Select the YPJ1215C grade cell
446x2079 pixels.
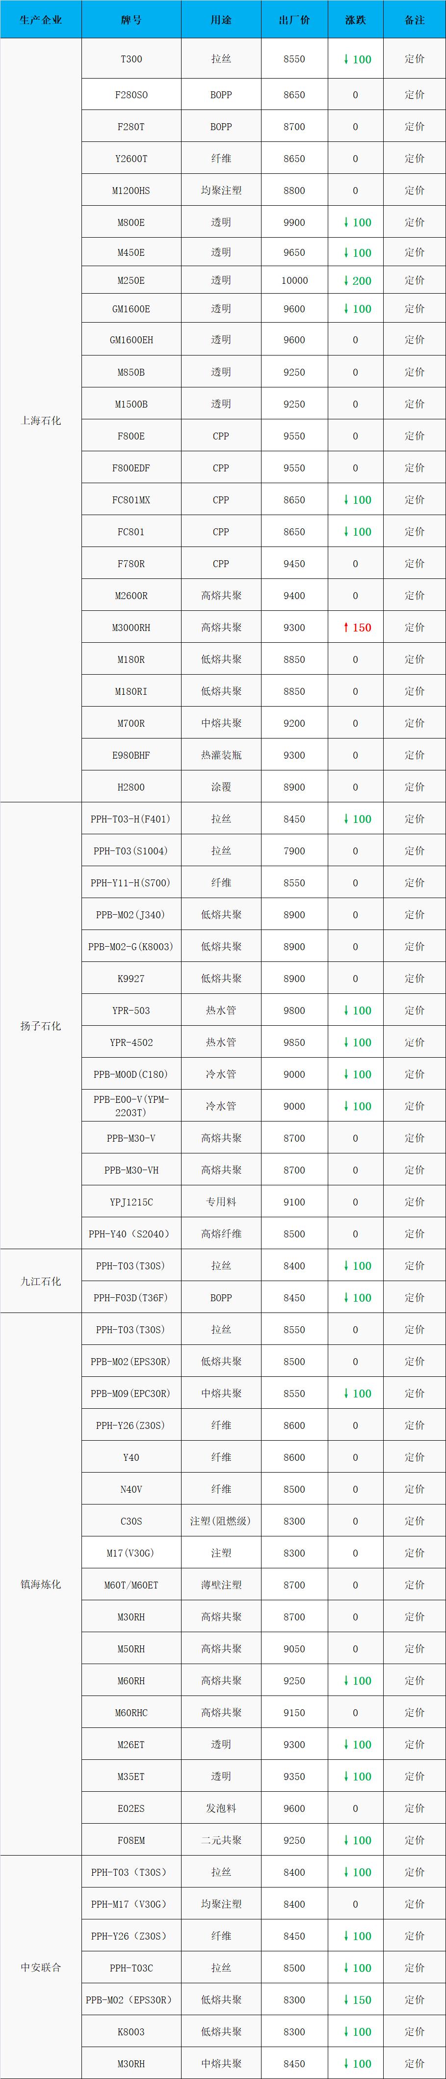pyautogui.click(x=131, y=1202)
